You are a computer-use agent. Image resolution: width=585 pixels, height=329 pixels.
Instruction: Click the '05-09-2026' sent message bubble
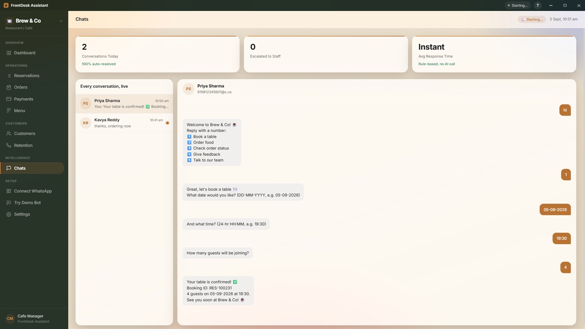pyautogui.click(x=555, y=210)
